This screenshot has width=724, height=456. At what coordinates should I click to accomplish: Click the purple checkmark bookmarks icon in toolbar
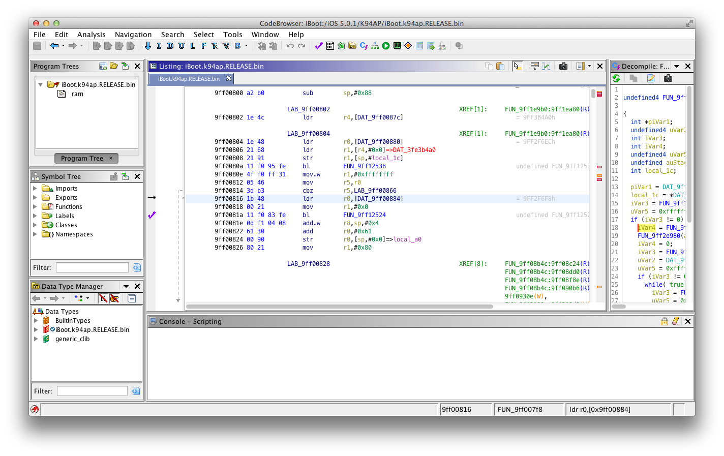pos(319,46)
